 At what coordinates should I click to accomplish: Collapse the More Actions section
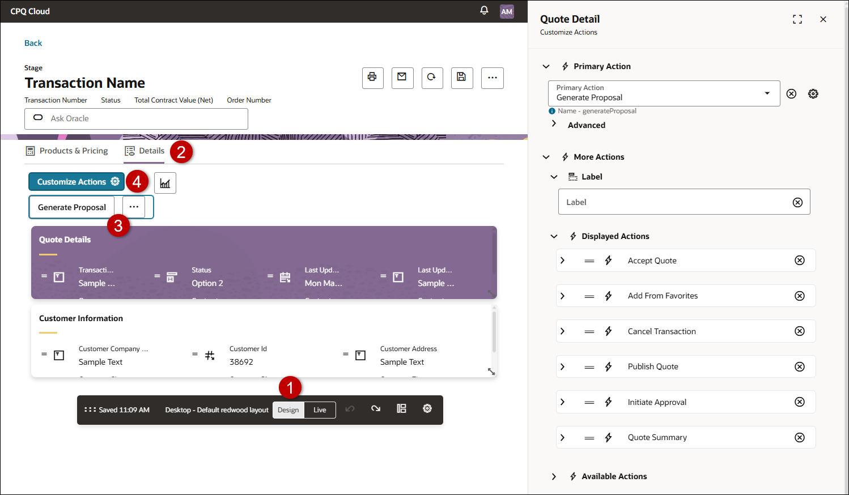click(x=546, y=157)
